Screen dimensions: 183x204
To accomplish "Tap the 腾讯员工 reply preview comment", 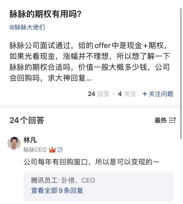I will (x=63, y=180).
